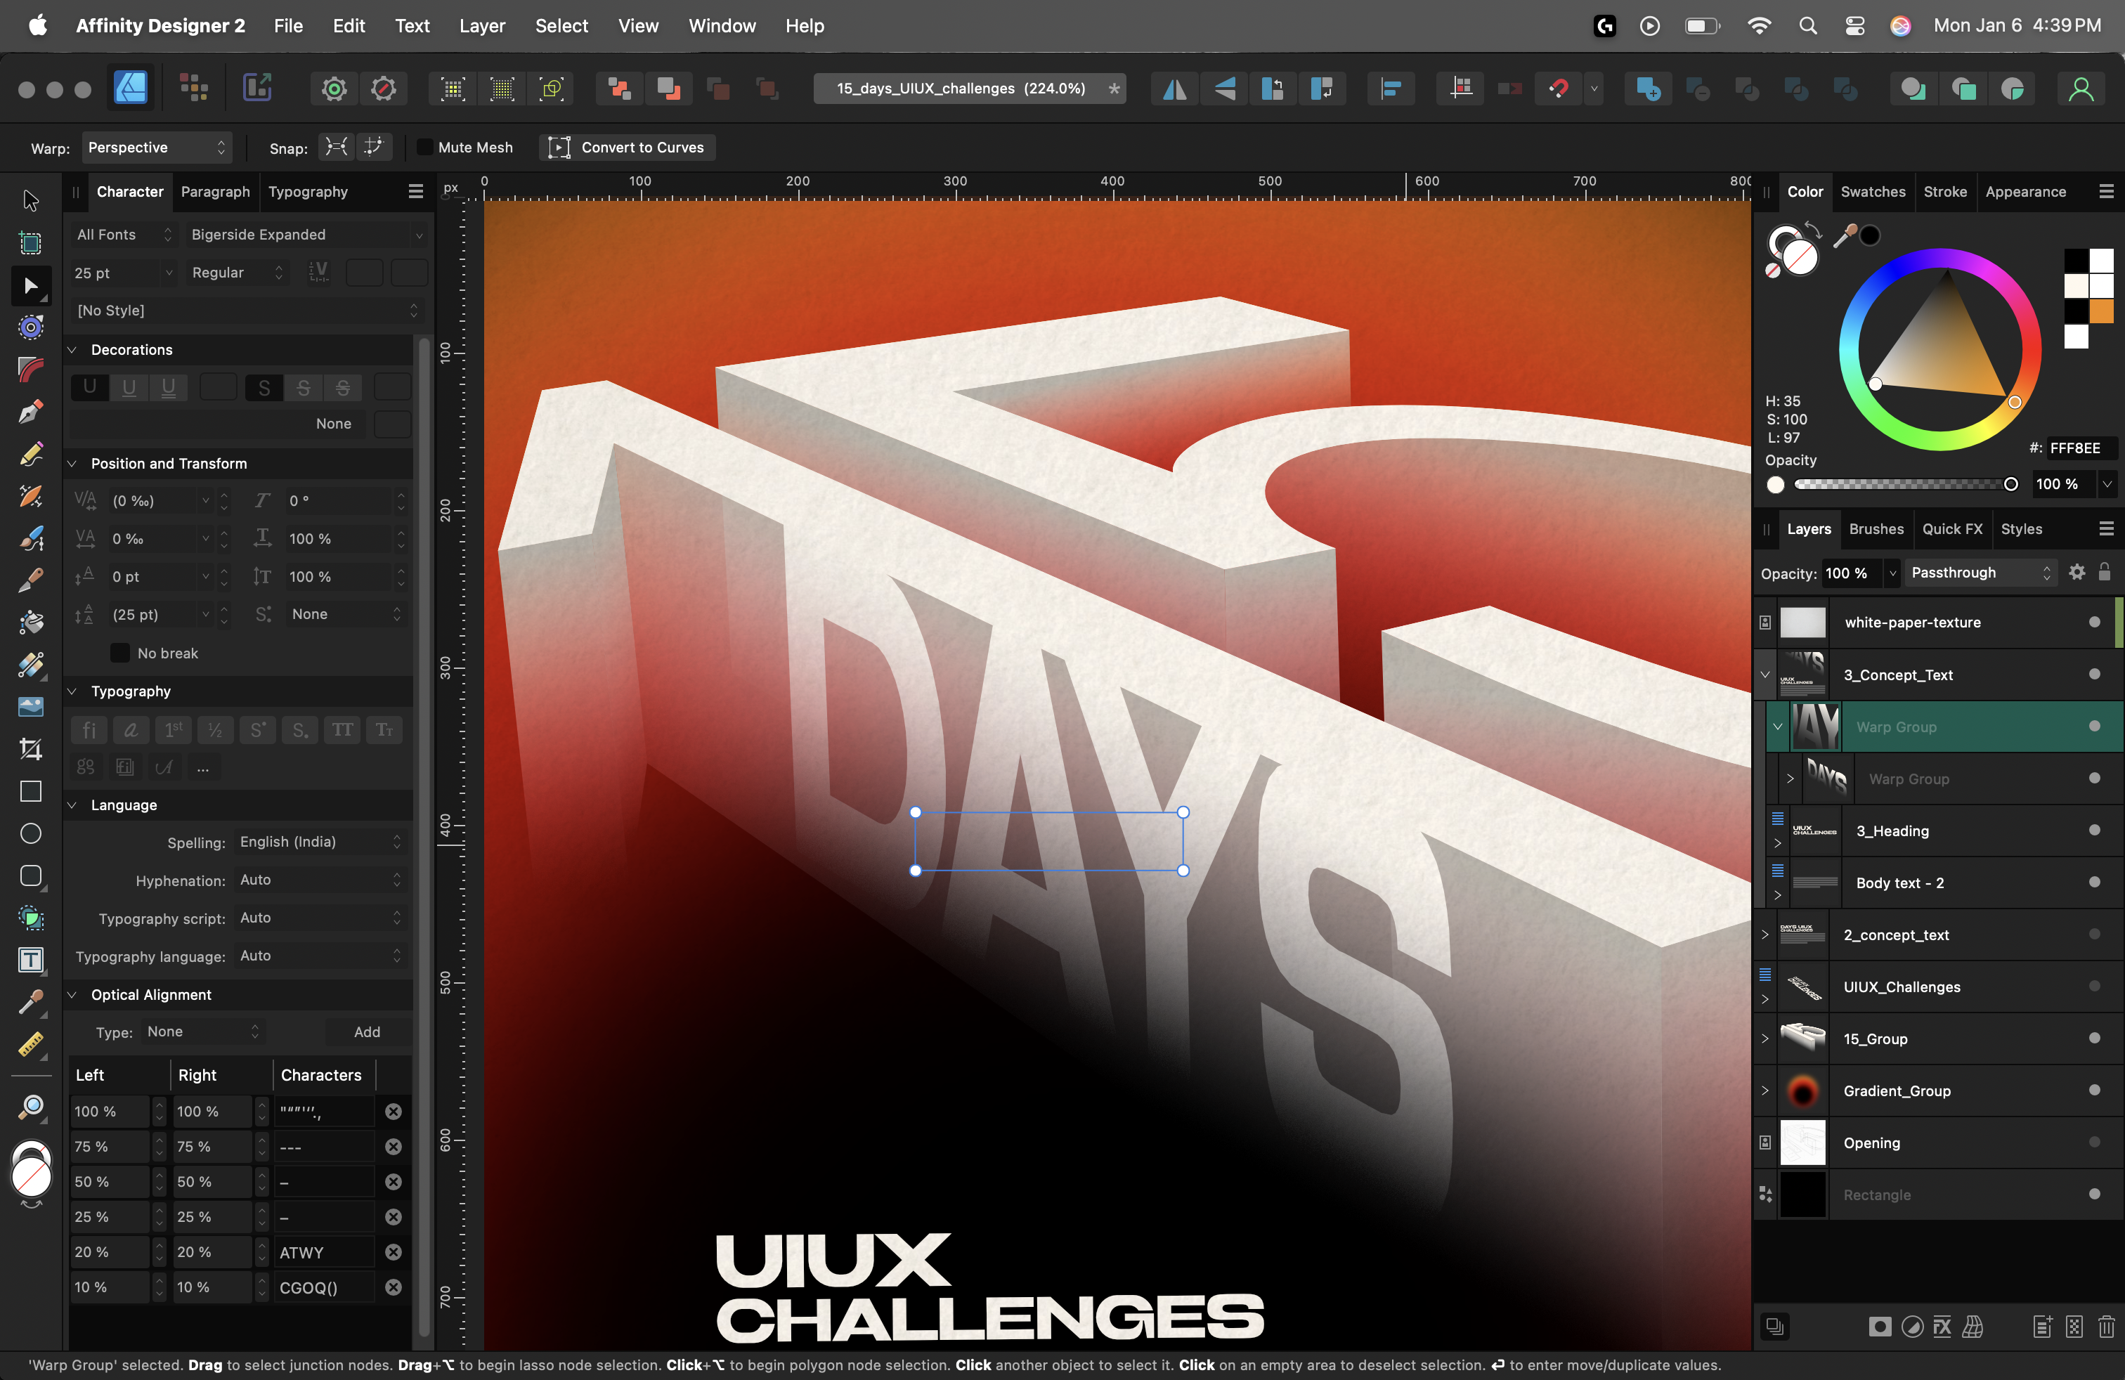Select the Pencil tool
The image size is (2125, 1380).
click(x=30, y=453)
